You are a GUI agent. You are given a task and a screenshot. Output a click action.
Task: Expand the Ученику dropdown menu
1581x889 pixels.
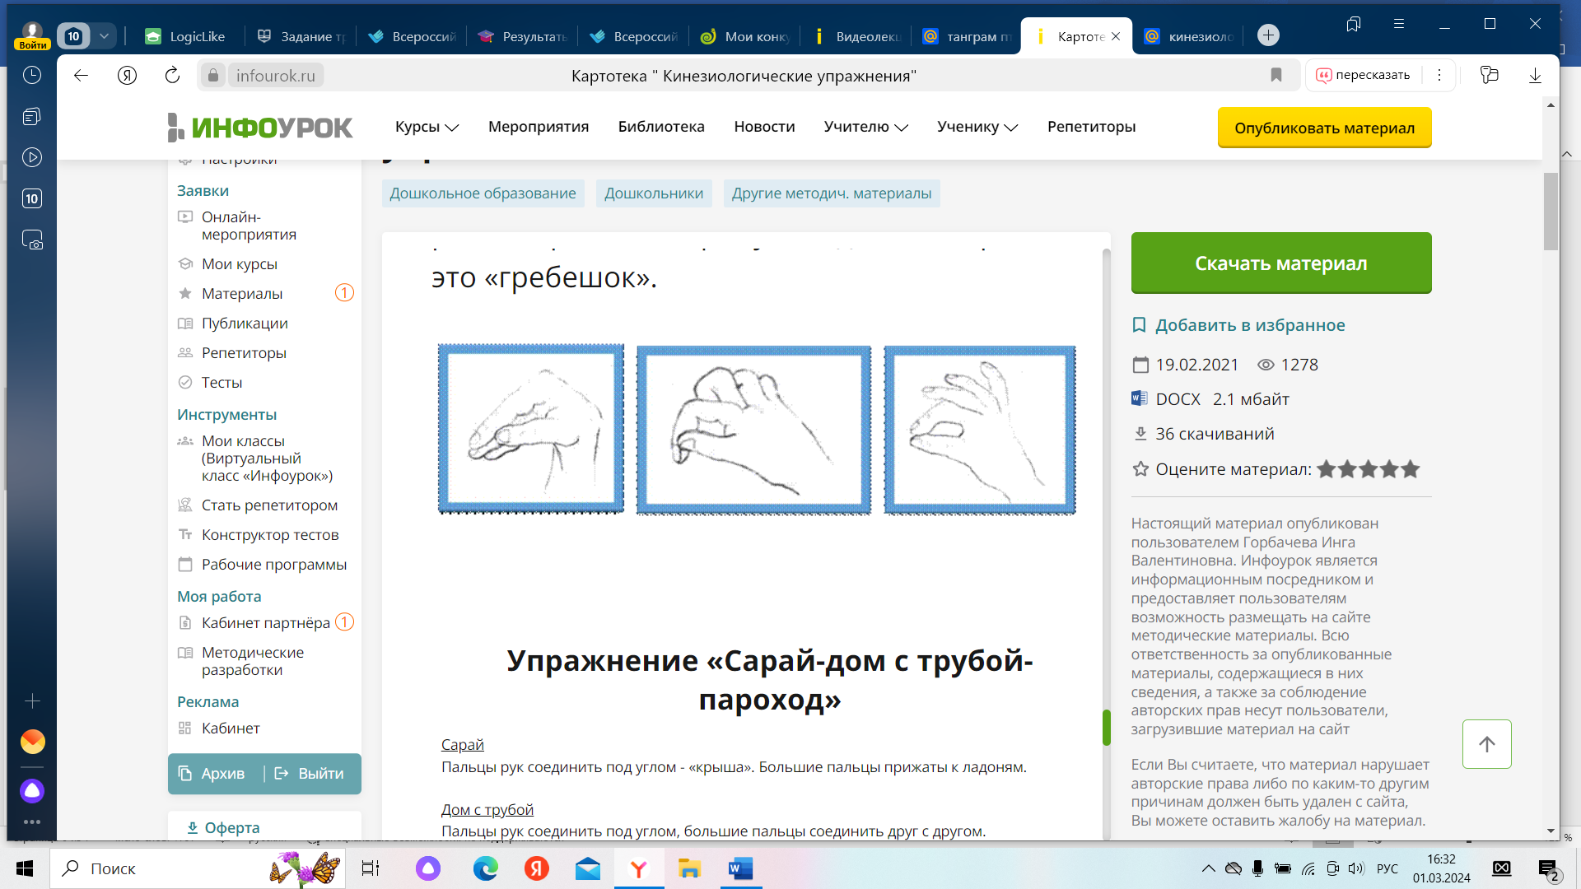[977, 127]
